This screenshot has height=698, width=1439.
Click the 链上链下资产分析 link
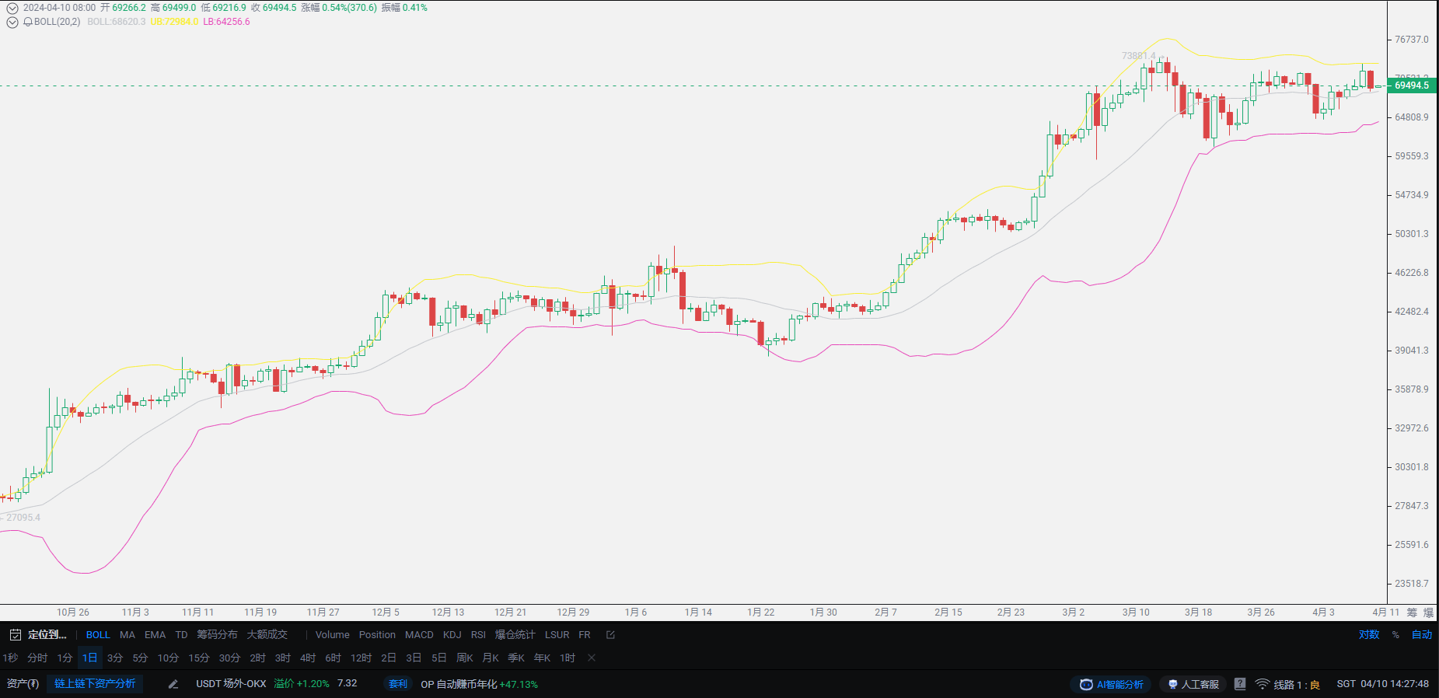(95, 684)
